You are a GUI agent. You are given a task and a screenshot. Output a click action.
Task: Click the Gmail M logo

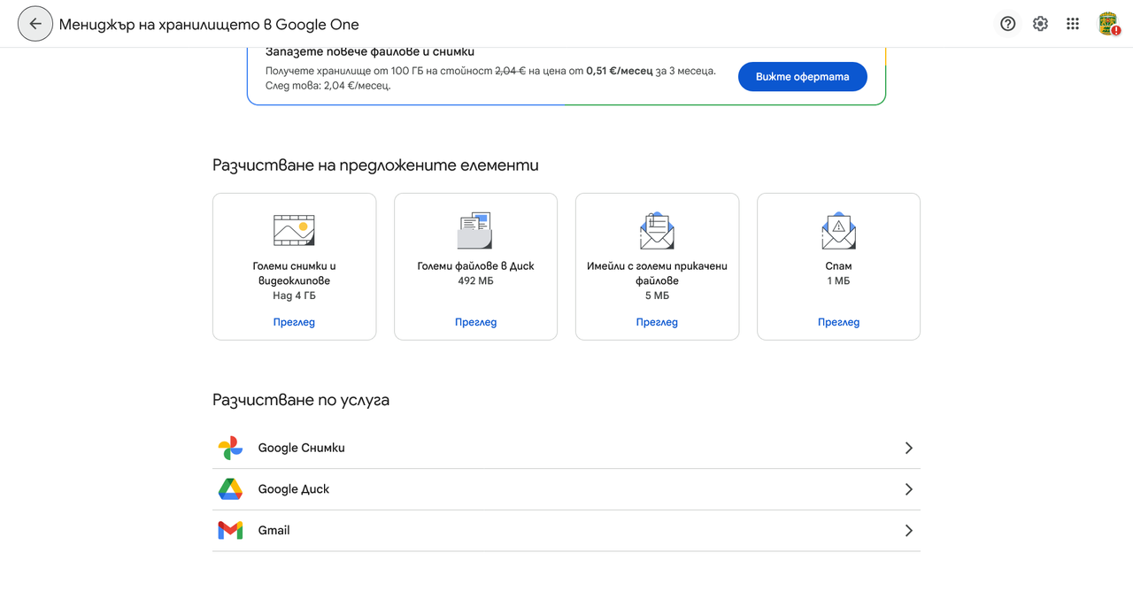[x=230, y=530]
